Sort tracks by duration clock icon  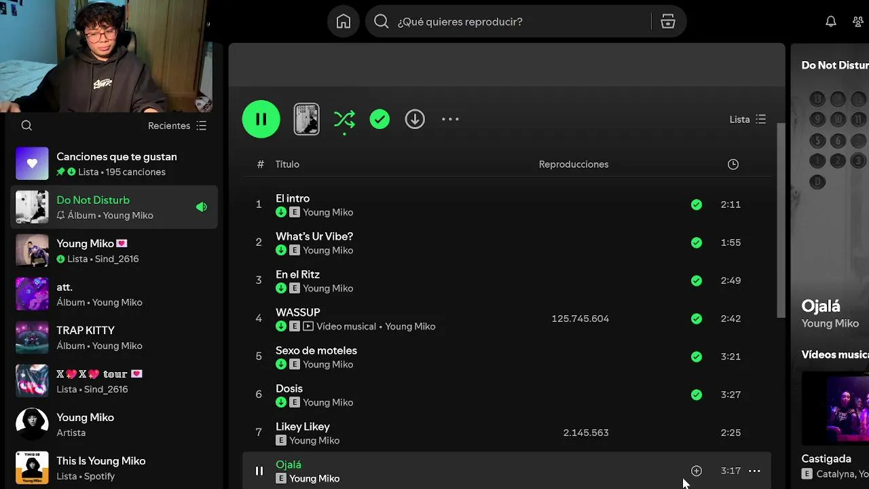click(733, 164)
